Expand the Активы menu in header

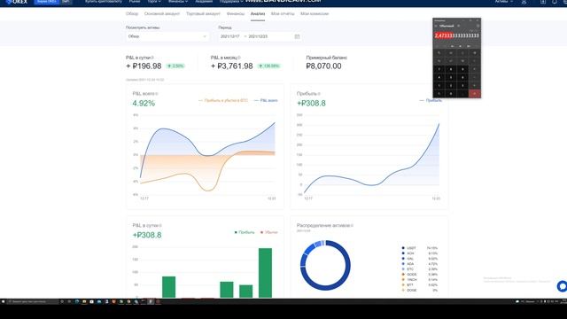click(x=504, y=2)
